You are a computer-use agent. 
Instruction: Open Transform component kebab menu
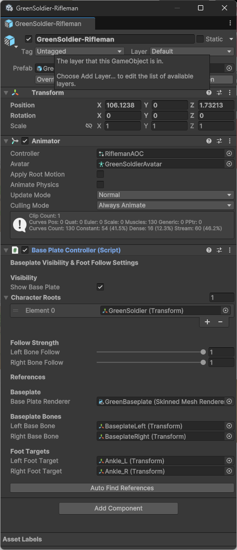[x=230, y=93]
